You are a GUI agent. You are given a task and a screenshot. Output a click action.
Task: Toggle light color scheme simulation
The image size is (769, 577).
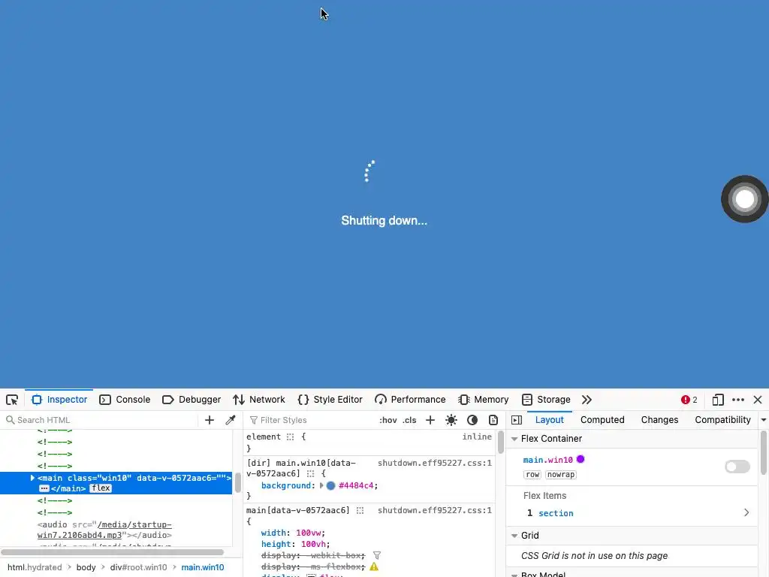click(451, 420)
